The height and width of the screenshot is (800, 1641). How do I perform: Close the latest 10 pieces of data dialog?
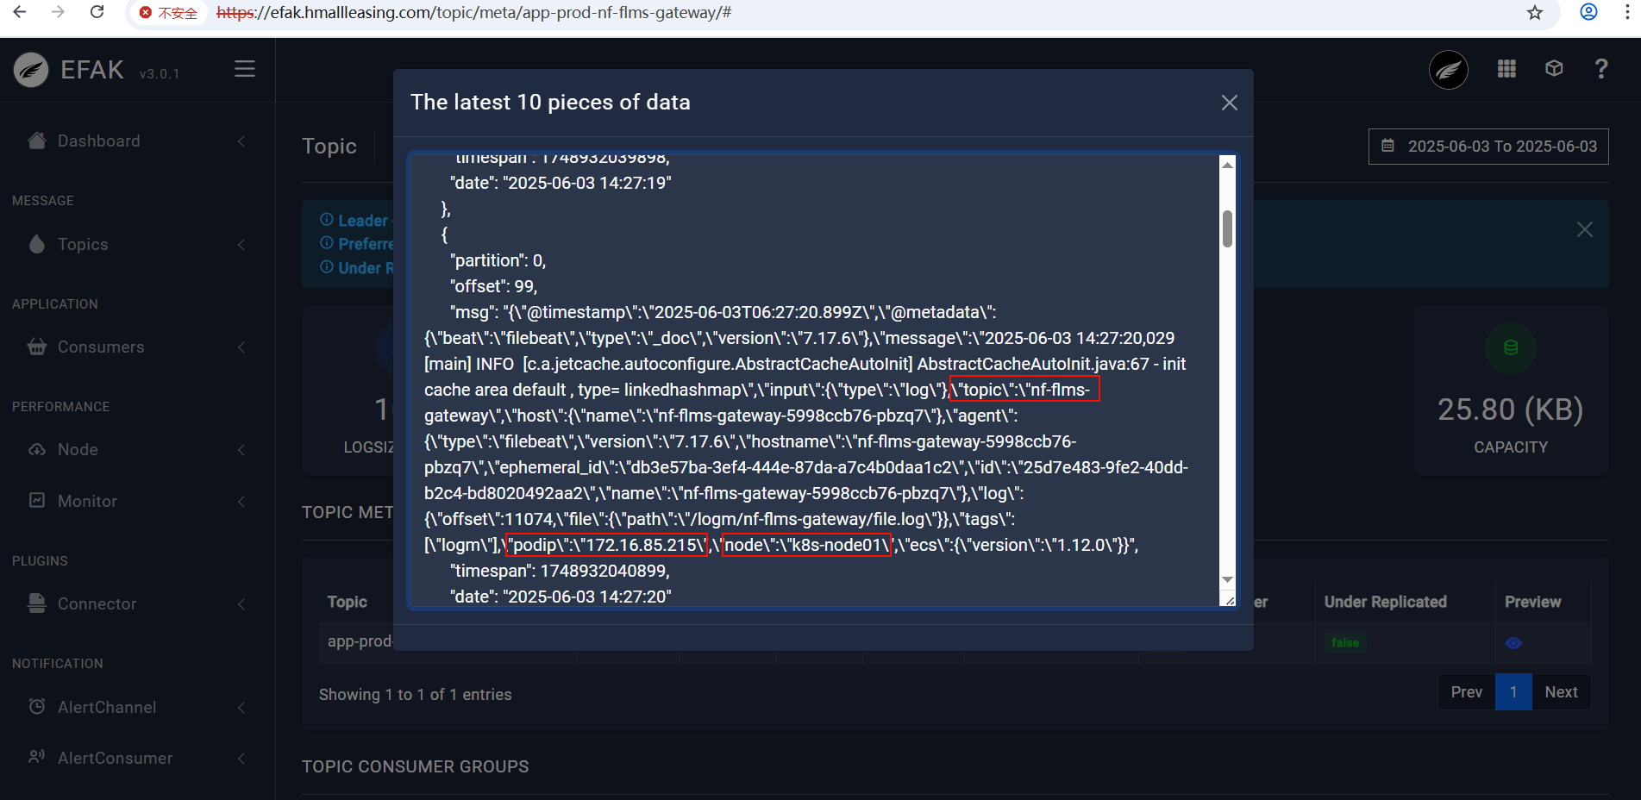(x=1230, y=103)
